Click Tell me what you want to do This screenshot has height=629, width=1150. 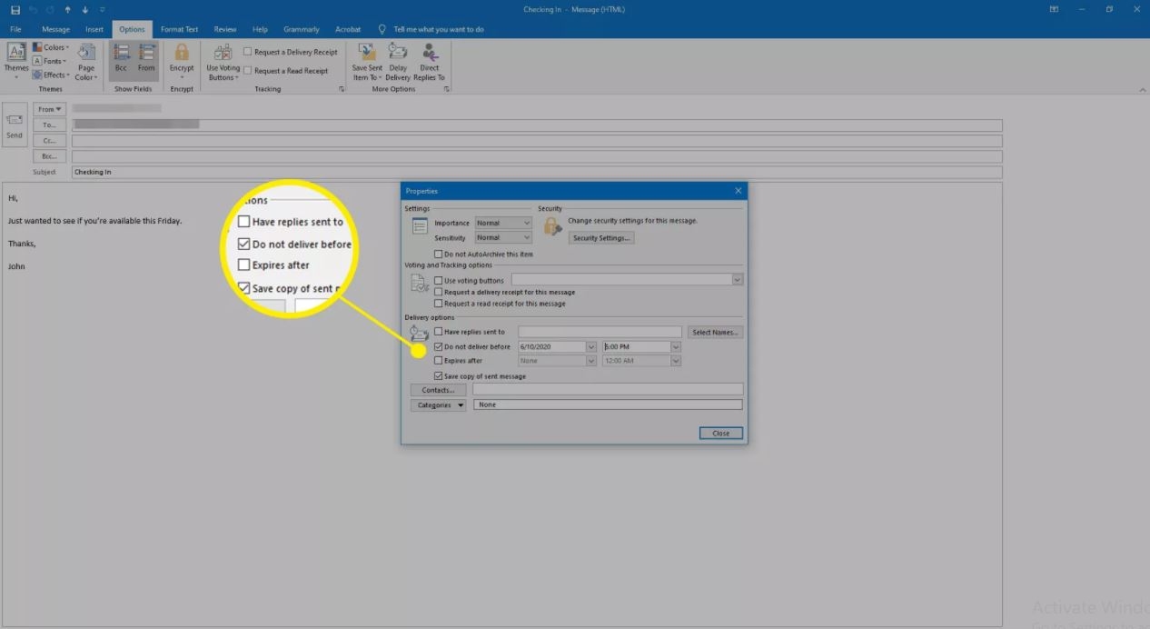439,29
